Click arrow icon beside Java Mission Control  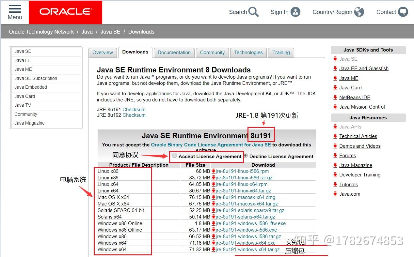(x=335, y=107)
